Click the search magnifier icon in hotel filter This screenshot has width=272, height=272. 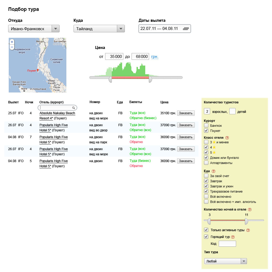(x=73, y=108)
